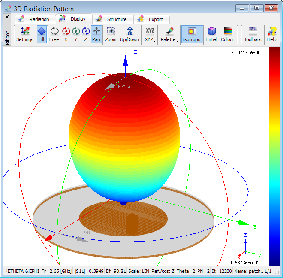The width and height of the screenshot is (283, 278).
Task: Click the vertical color scale bar
Action: click(274, 157)
